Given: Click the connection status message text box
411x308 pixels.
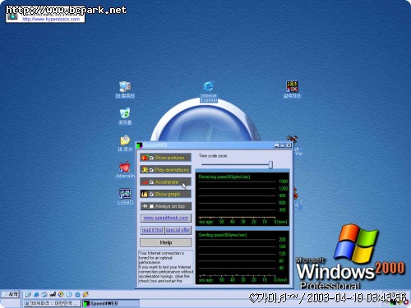Looking at the screenshot, I should click(166, 267).
